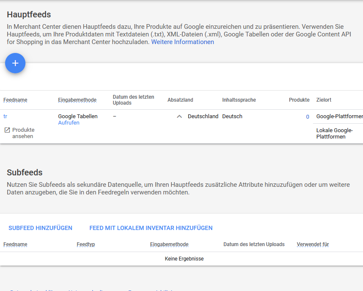Click Datum des letzten Uploads in Subfeeds table
Screen dimensions: 363x291
coord(254,244)
